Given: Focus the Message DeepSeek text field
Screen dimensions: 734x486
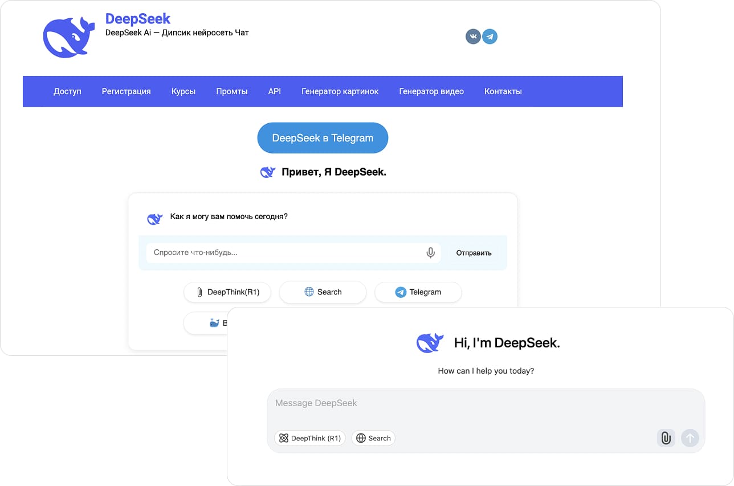Looking at the screenshot, I should (x=486, y=403).
